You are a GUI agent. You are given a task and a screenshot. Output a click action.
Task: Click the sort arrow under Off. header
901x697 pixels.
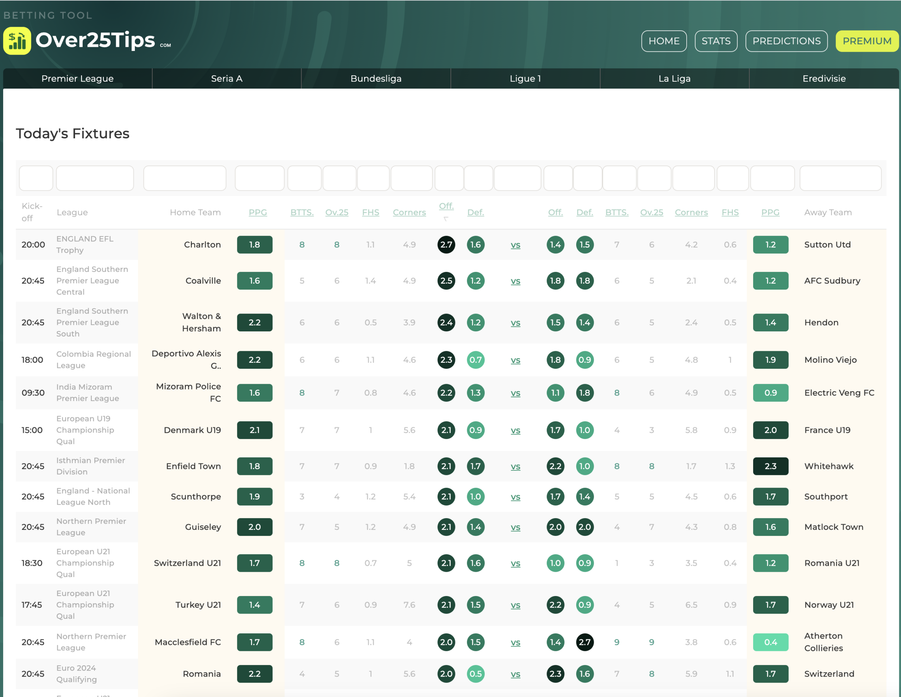pos(446,219)
